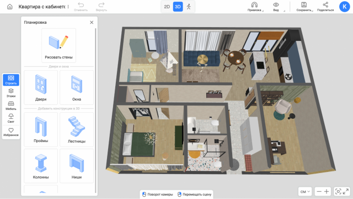The height and width of the screenshot is (199, 353).
Task: Select the blue sofa in living room
Action: tap(201, 59)
